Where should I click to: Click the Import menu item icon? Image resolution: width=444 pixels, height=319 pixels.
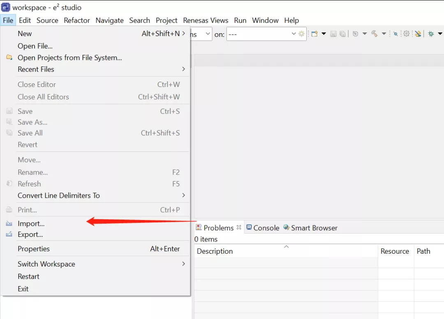[9, 223]
